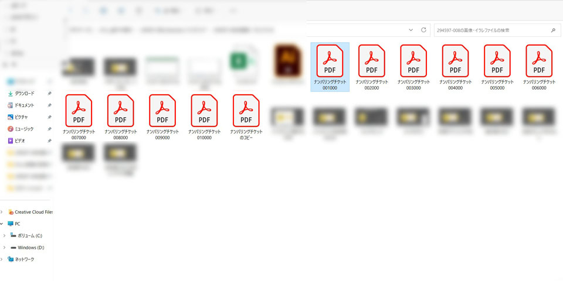Collapse the PC tree node
The height and width of the screenshot is (281, 563).
pyautogui.click(x=2, y=224)
